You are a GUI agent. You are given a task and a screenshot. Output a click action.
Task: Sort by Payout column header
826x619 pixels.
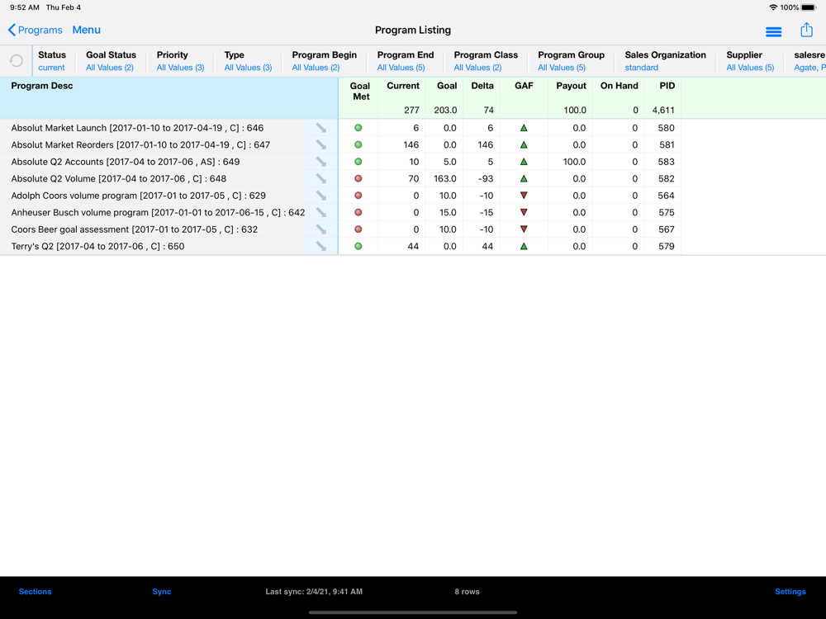571,86
